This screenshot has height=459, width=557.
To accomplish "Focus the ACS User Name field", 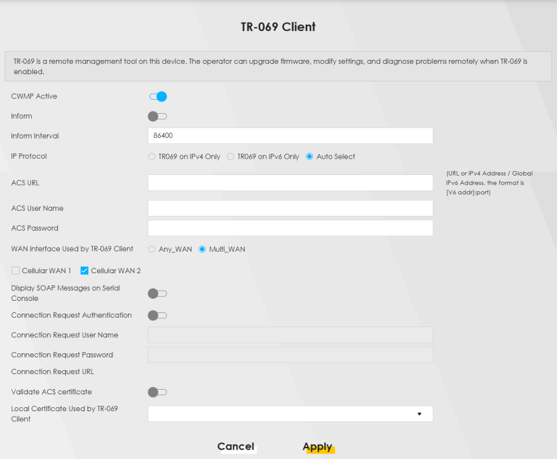I will coord(290,209).
